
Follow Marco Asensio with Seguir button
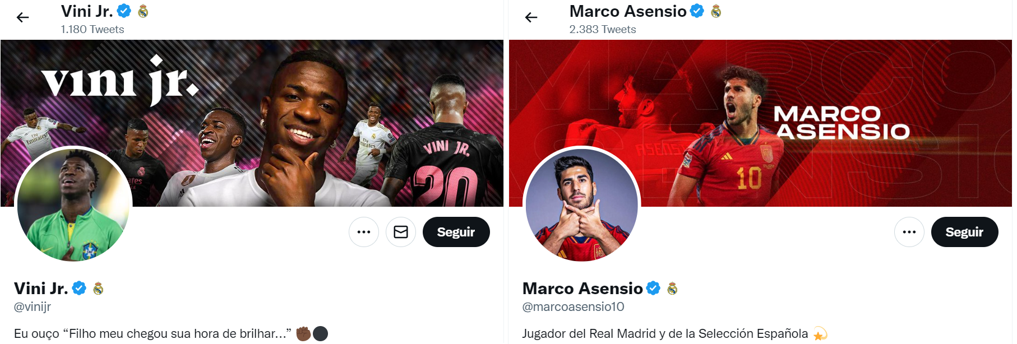(x=965, y=232)
